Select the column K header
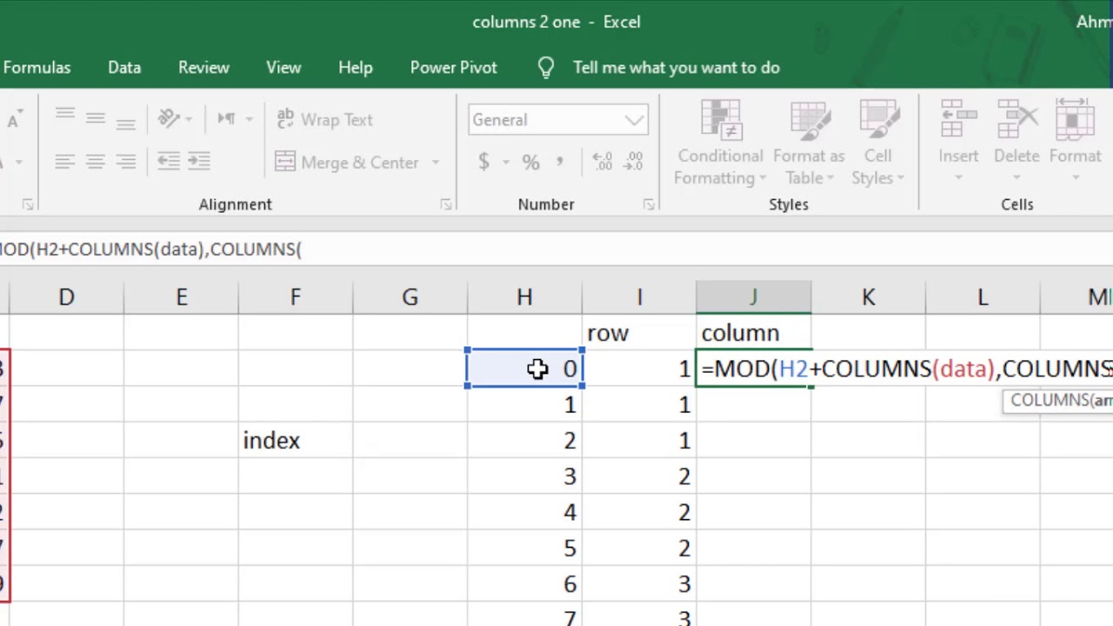The width and height of the screenshot is (1113, 626). point(868,297)
